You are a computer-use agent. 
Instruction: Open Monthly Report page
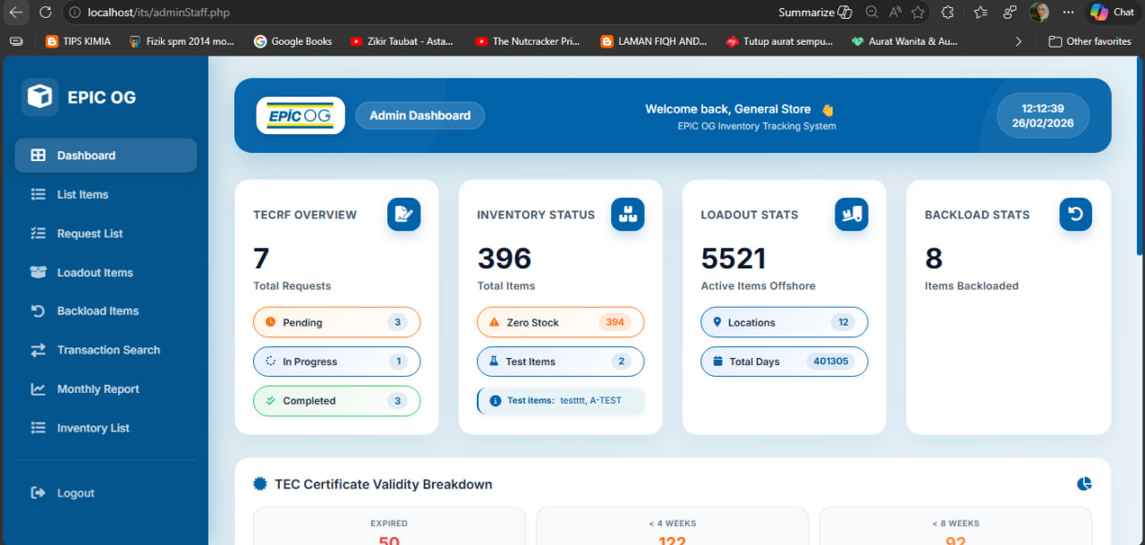106,389
